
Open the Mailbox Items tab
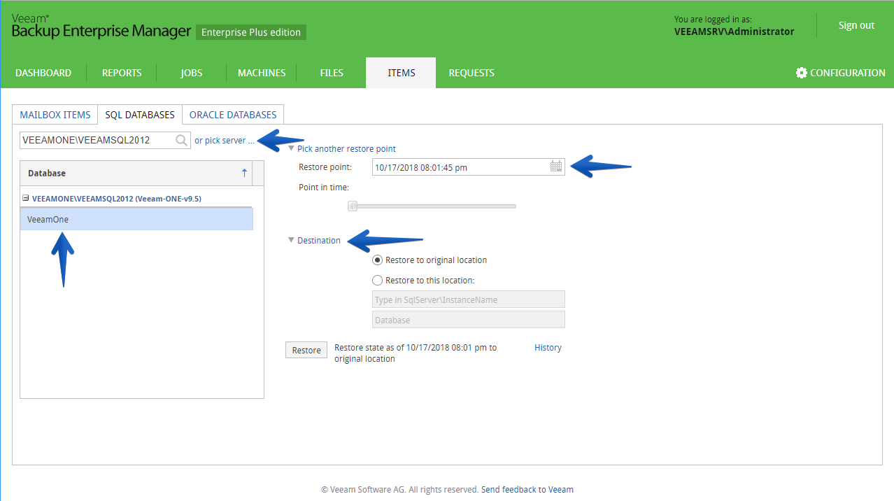coord(55,115)
